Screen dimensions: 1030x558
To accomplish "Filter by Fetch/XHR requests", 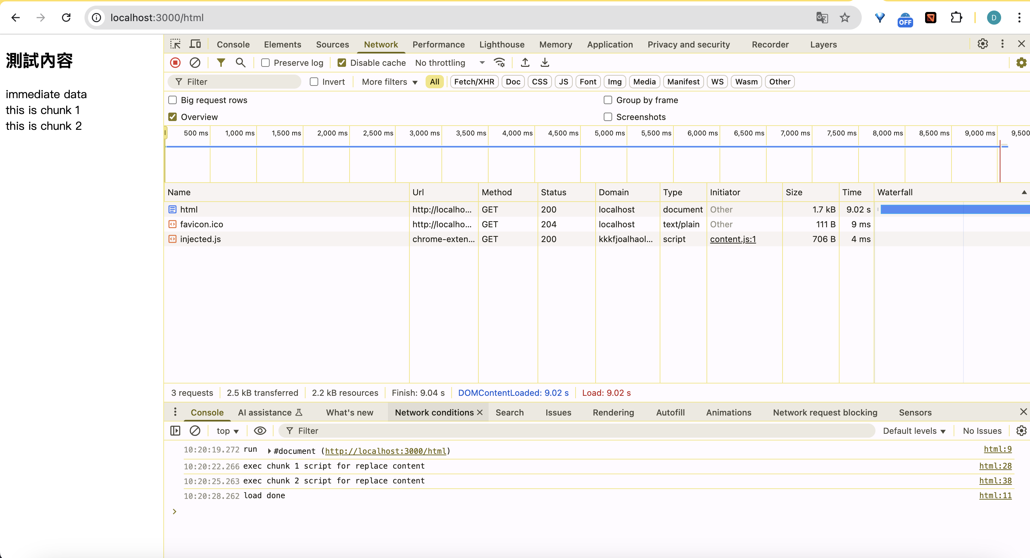I will pos(474,82).
